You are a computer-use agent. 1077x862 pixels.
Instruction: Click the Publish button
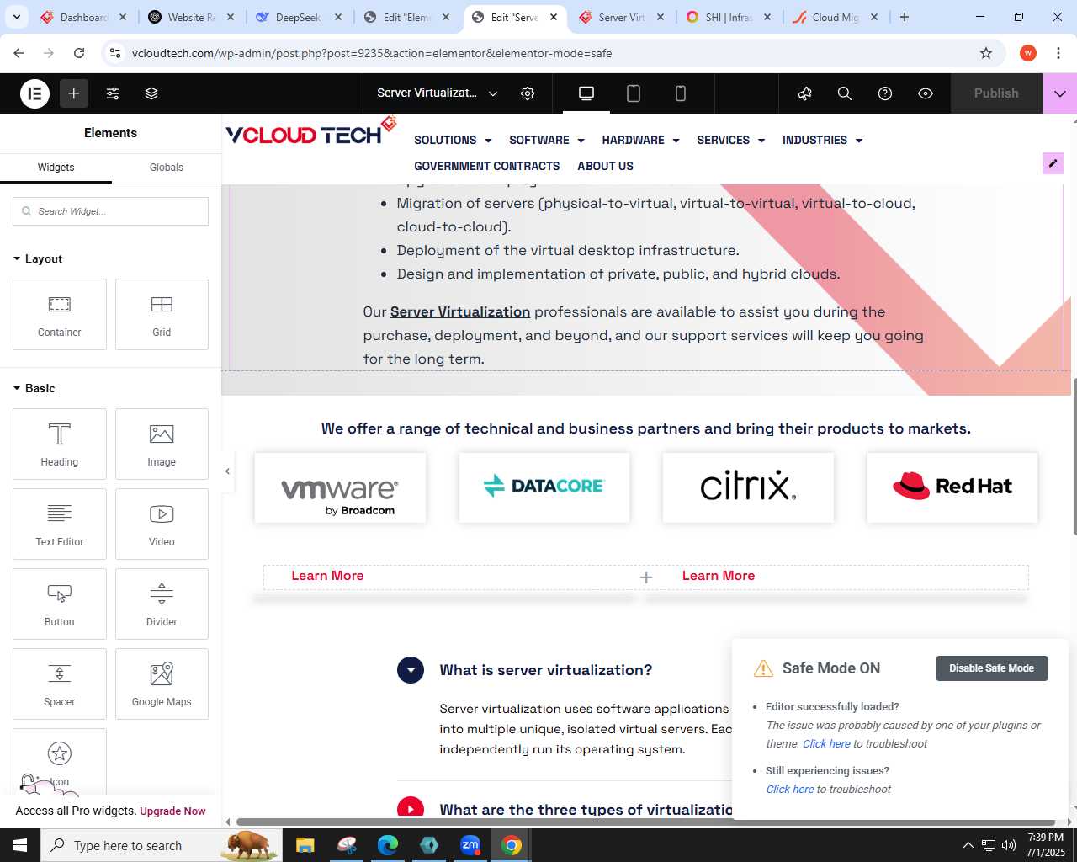(996, 93)
